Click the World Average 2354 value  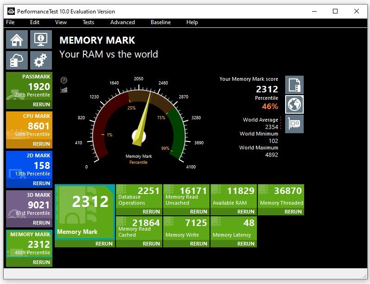[x=271, y=127]
